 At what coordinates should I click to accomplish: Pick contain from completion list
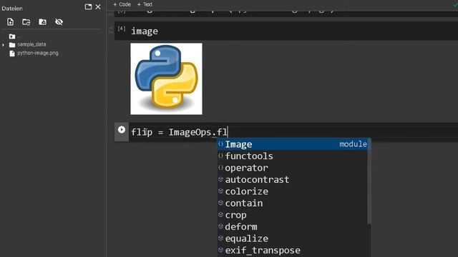click(x=293, y=203)
